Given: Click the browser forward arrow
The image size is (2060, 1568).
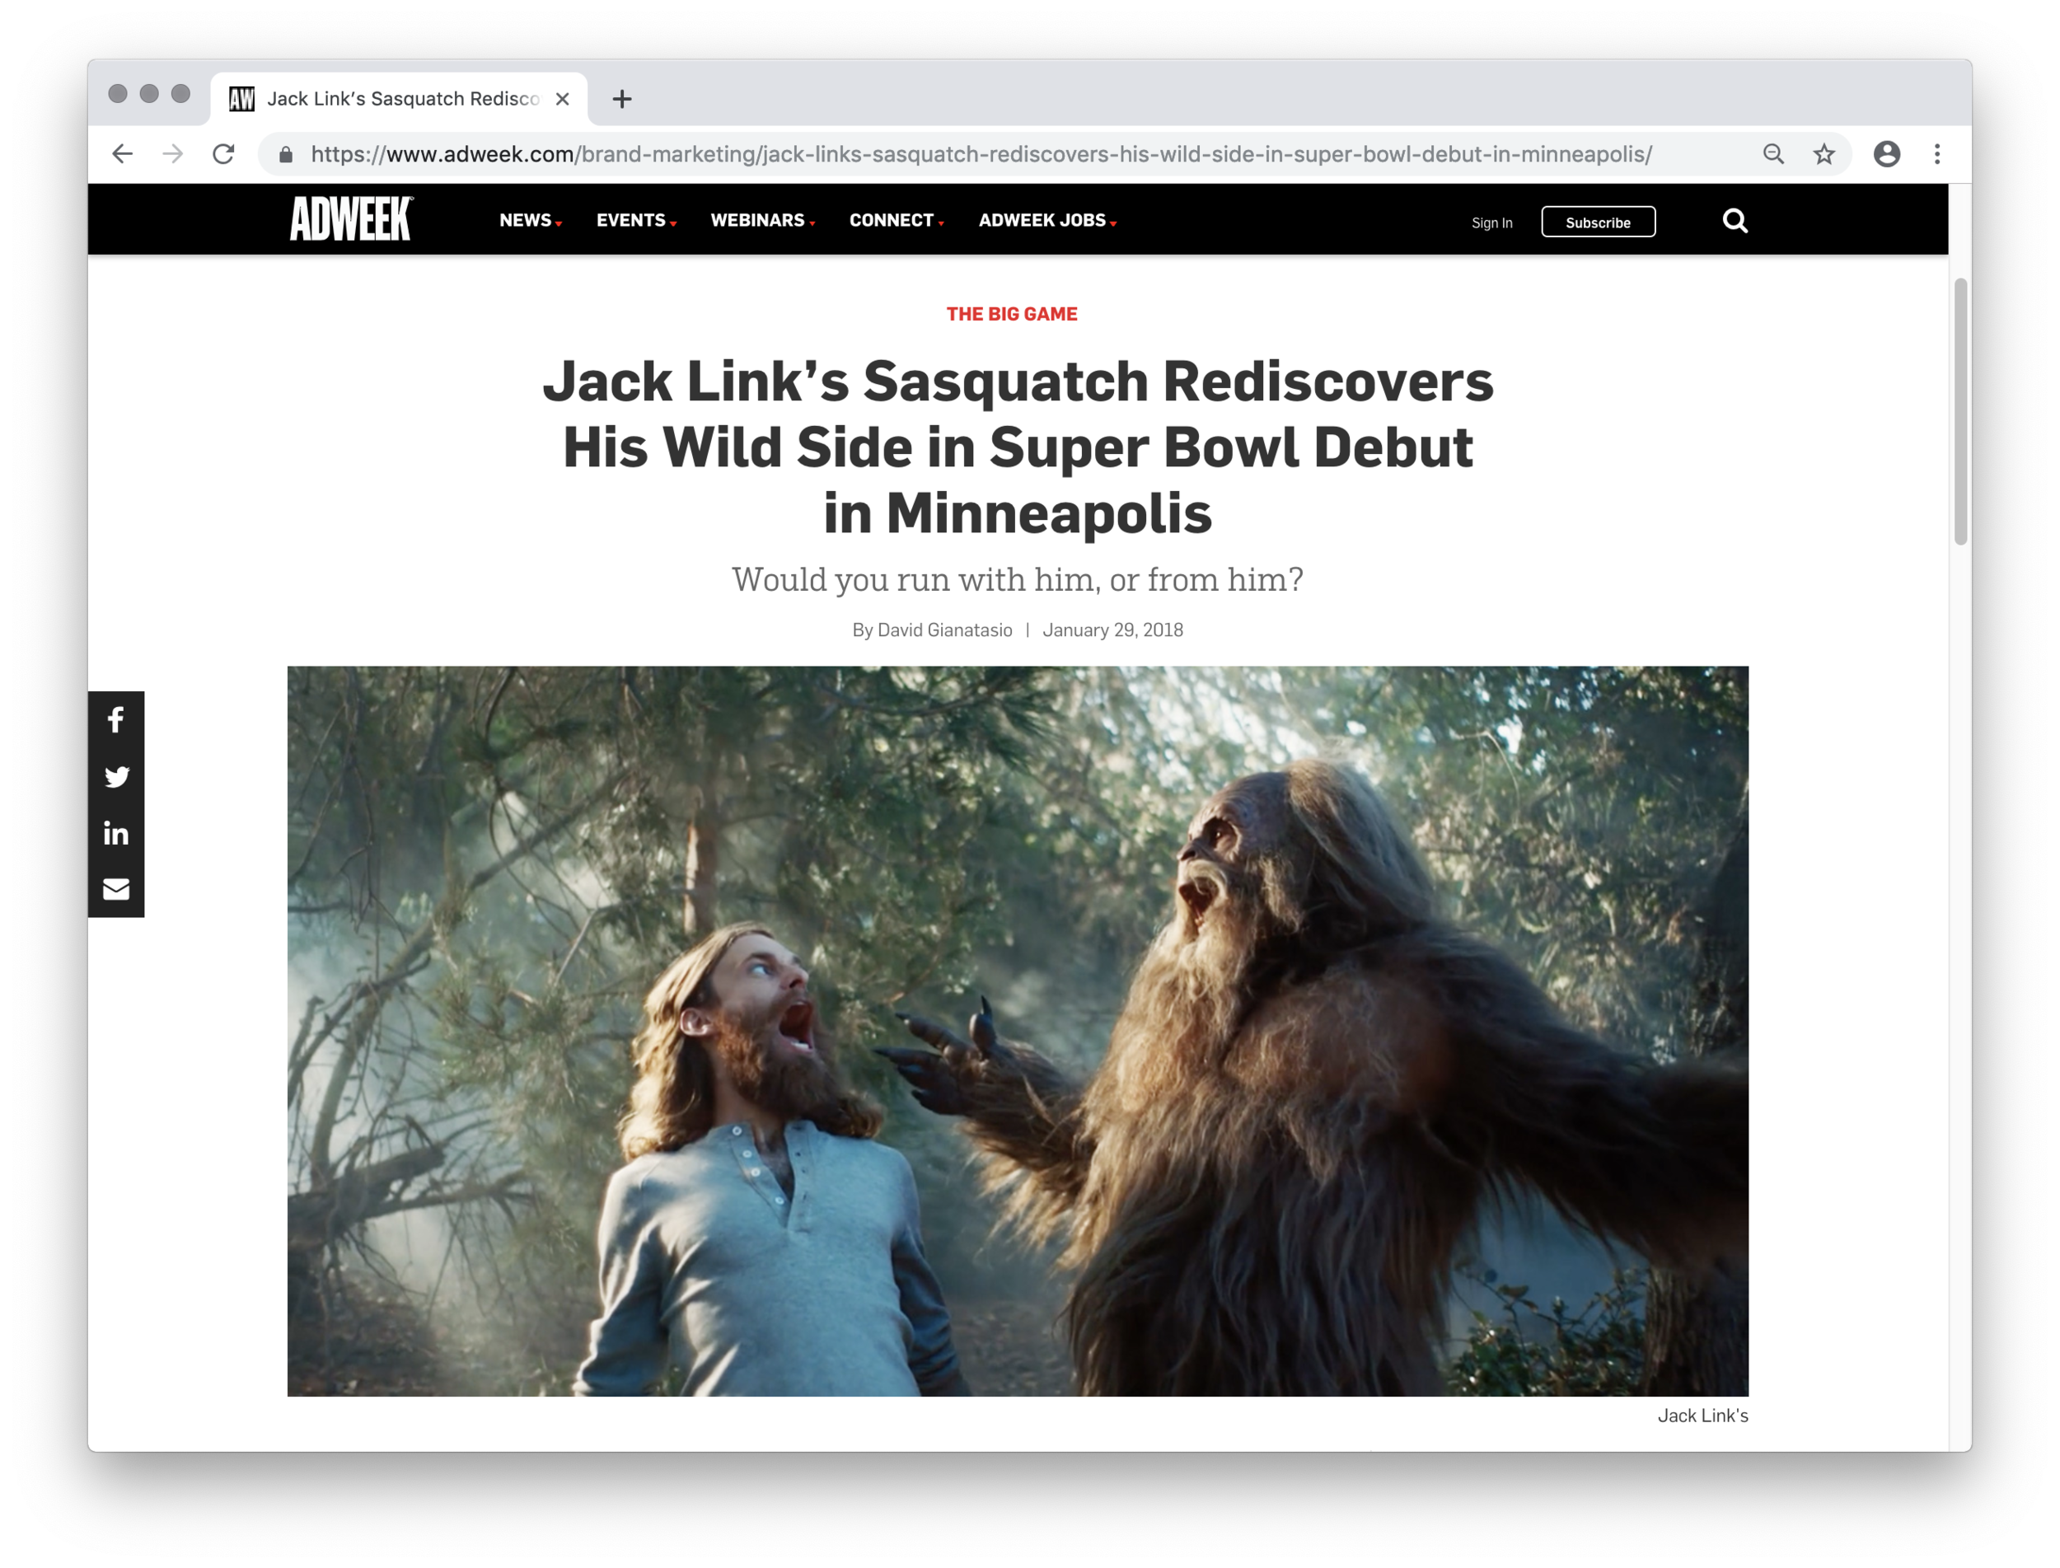Looking at the screenshot, I should [173, 154].
